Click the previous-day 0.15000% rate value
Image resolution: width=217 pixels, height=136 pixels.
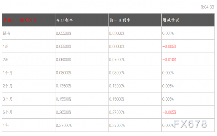click(117, 99)
